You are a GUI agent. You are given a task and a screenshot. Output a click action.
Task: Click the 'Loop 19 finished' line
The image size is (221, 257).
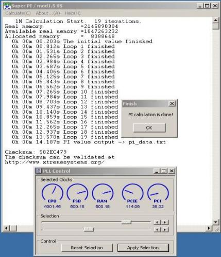point(65,137)
